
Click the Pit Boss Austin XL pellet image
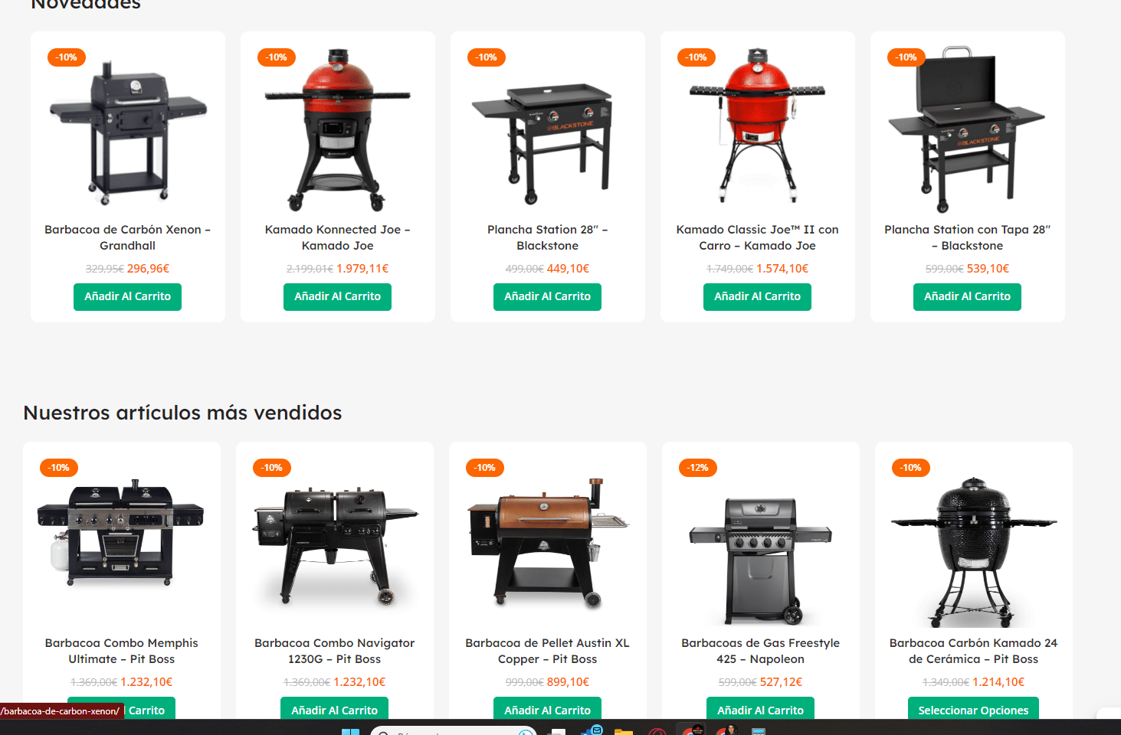tap(547, 542)
